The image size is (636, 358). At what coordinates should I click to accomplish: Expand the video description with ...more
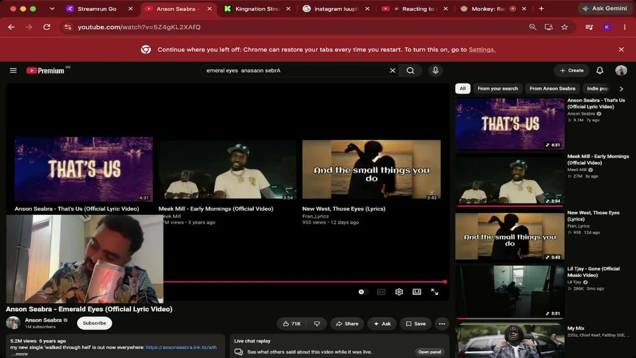coord(19,354)
